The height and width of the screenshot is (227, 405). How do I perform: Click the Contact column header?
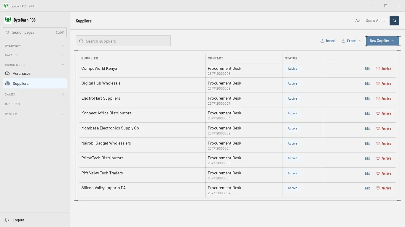pos(216,58)
